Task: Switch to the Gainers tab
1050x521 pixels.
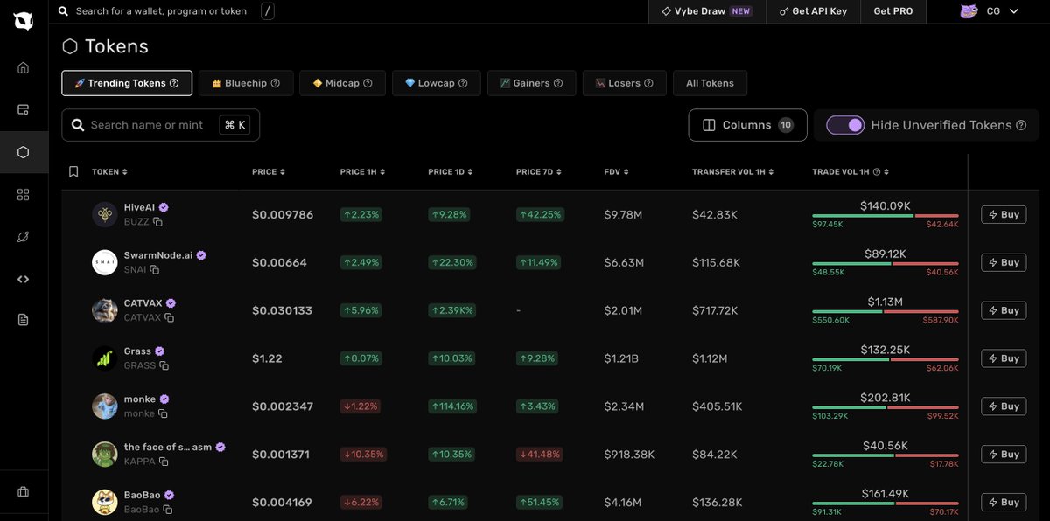Action: point(532,83)
